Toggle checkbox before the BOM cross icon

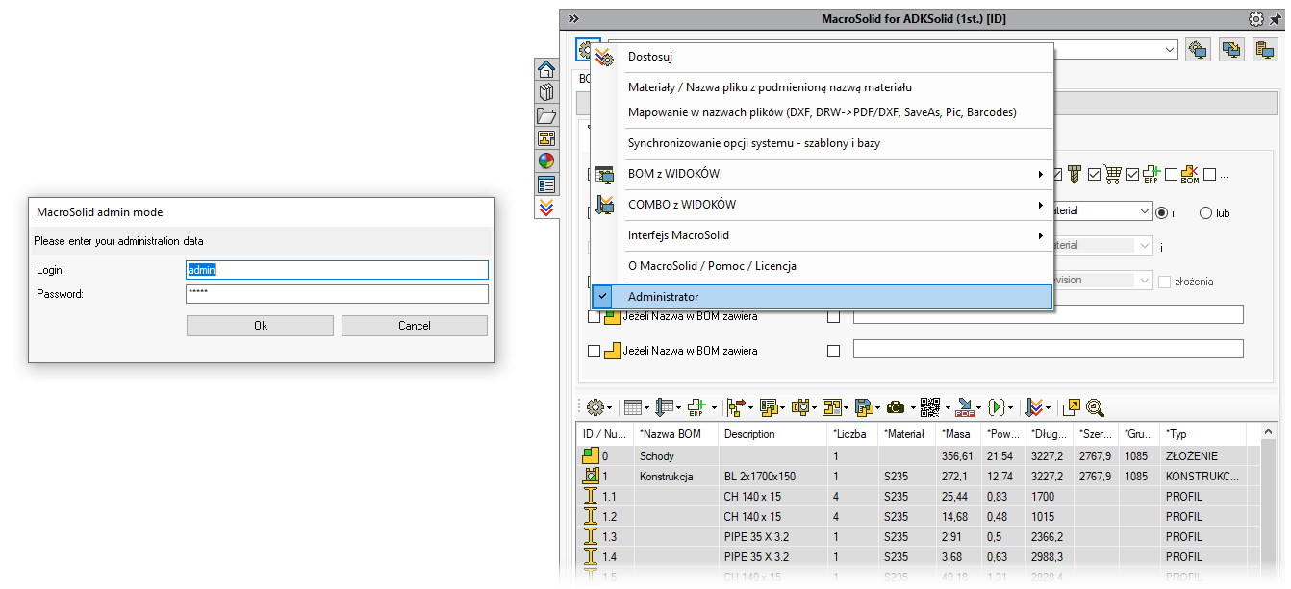(1171, 175)
